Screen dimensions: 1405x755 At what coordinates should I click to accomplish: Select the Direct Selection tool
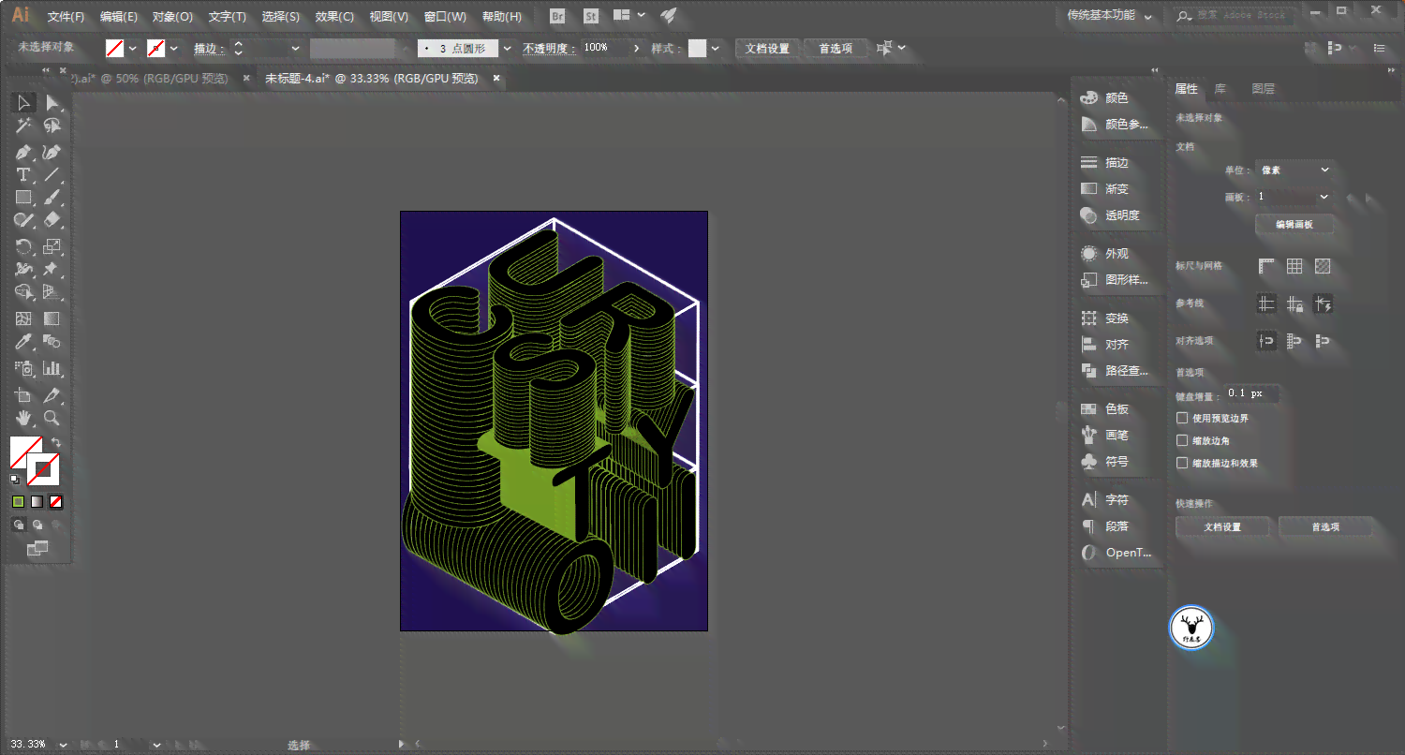(52, 103)
